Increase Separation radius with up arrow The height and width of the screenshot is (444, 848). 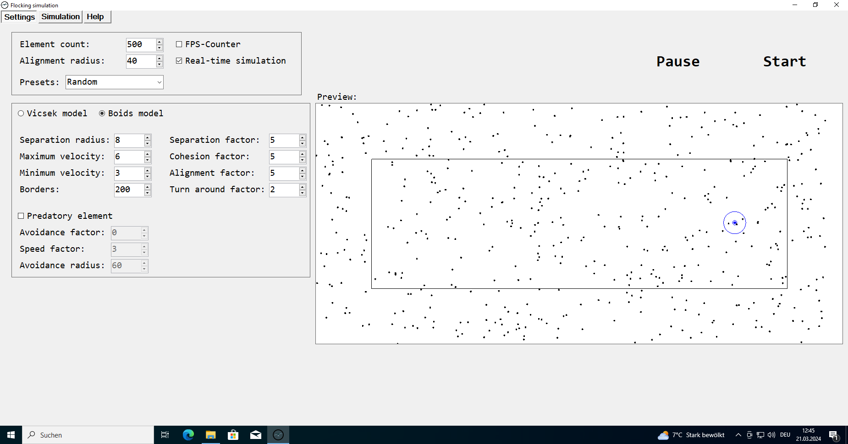point(148,137)
